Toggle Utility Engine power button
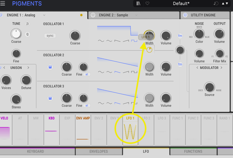The width and height of the screenshot is (233, 158). (185, 15)
